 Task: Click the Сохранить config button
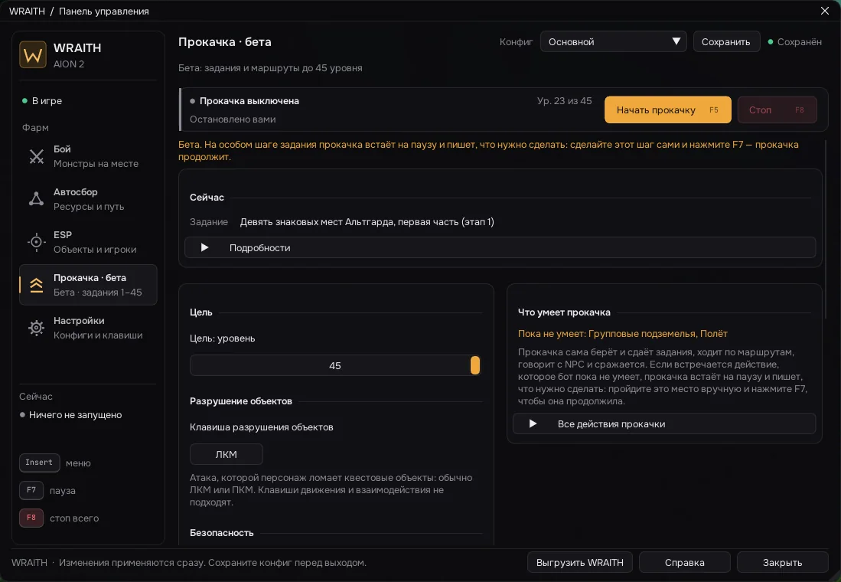(726, 41)
